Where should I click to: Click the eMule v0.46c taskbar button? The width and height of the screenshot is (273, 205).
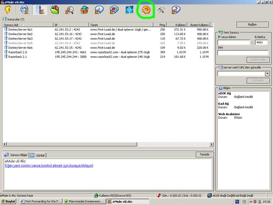(x=128, y=201)
